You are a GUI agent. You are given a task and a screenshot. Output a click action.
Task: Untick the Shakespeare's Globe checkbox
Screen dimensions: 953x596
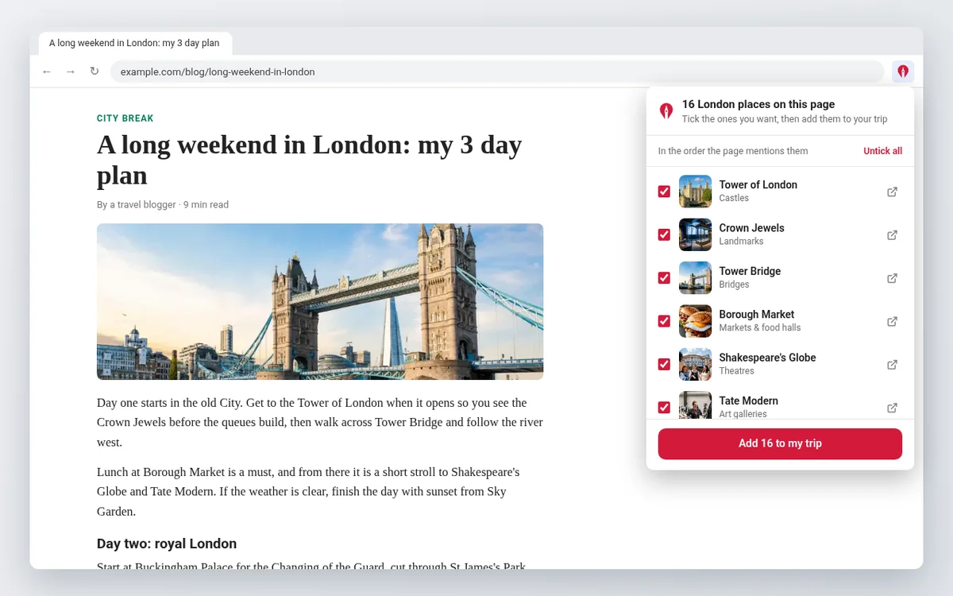point(664,365)
